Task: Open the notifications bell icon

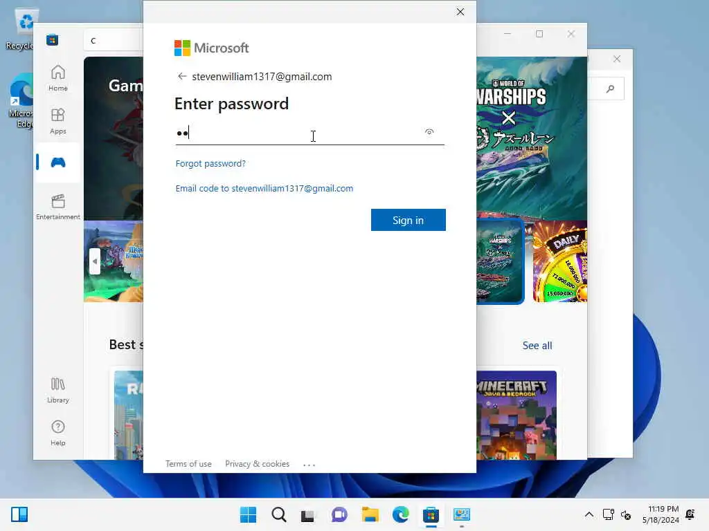Action: [x=690, y=514]
